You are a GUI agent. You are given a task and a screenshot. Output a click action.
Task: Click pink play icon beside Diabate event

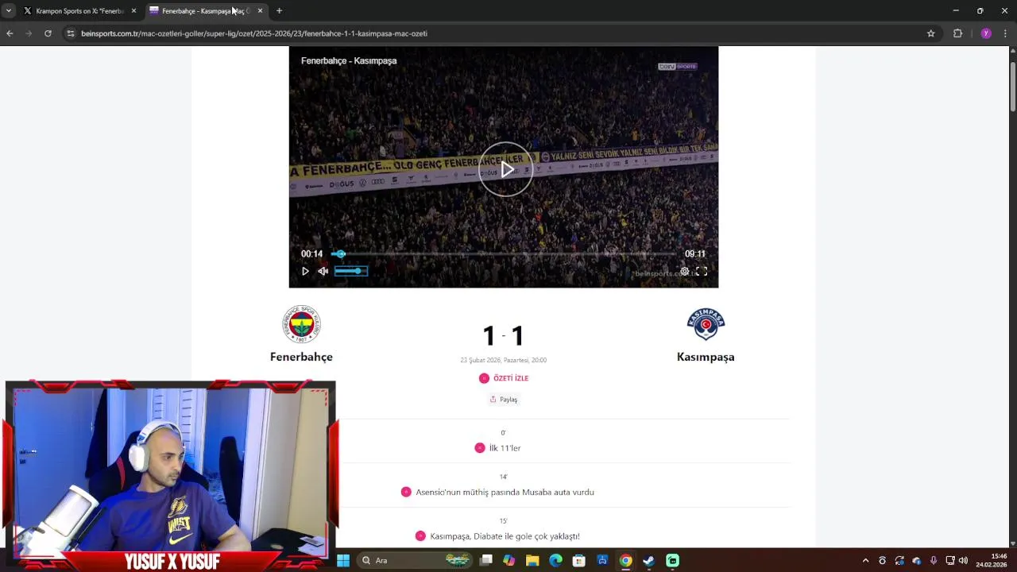tap(420, 536)
